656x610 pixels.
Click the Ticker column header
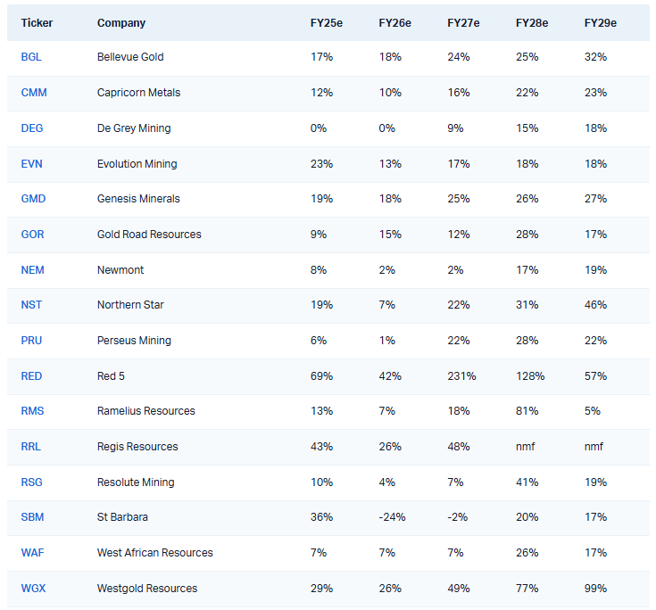pyautogui.click(x=36, y=23)
